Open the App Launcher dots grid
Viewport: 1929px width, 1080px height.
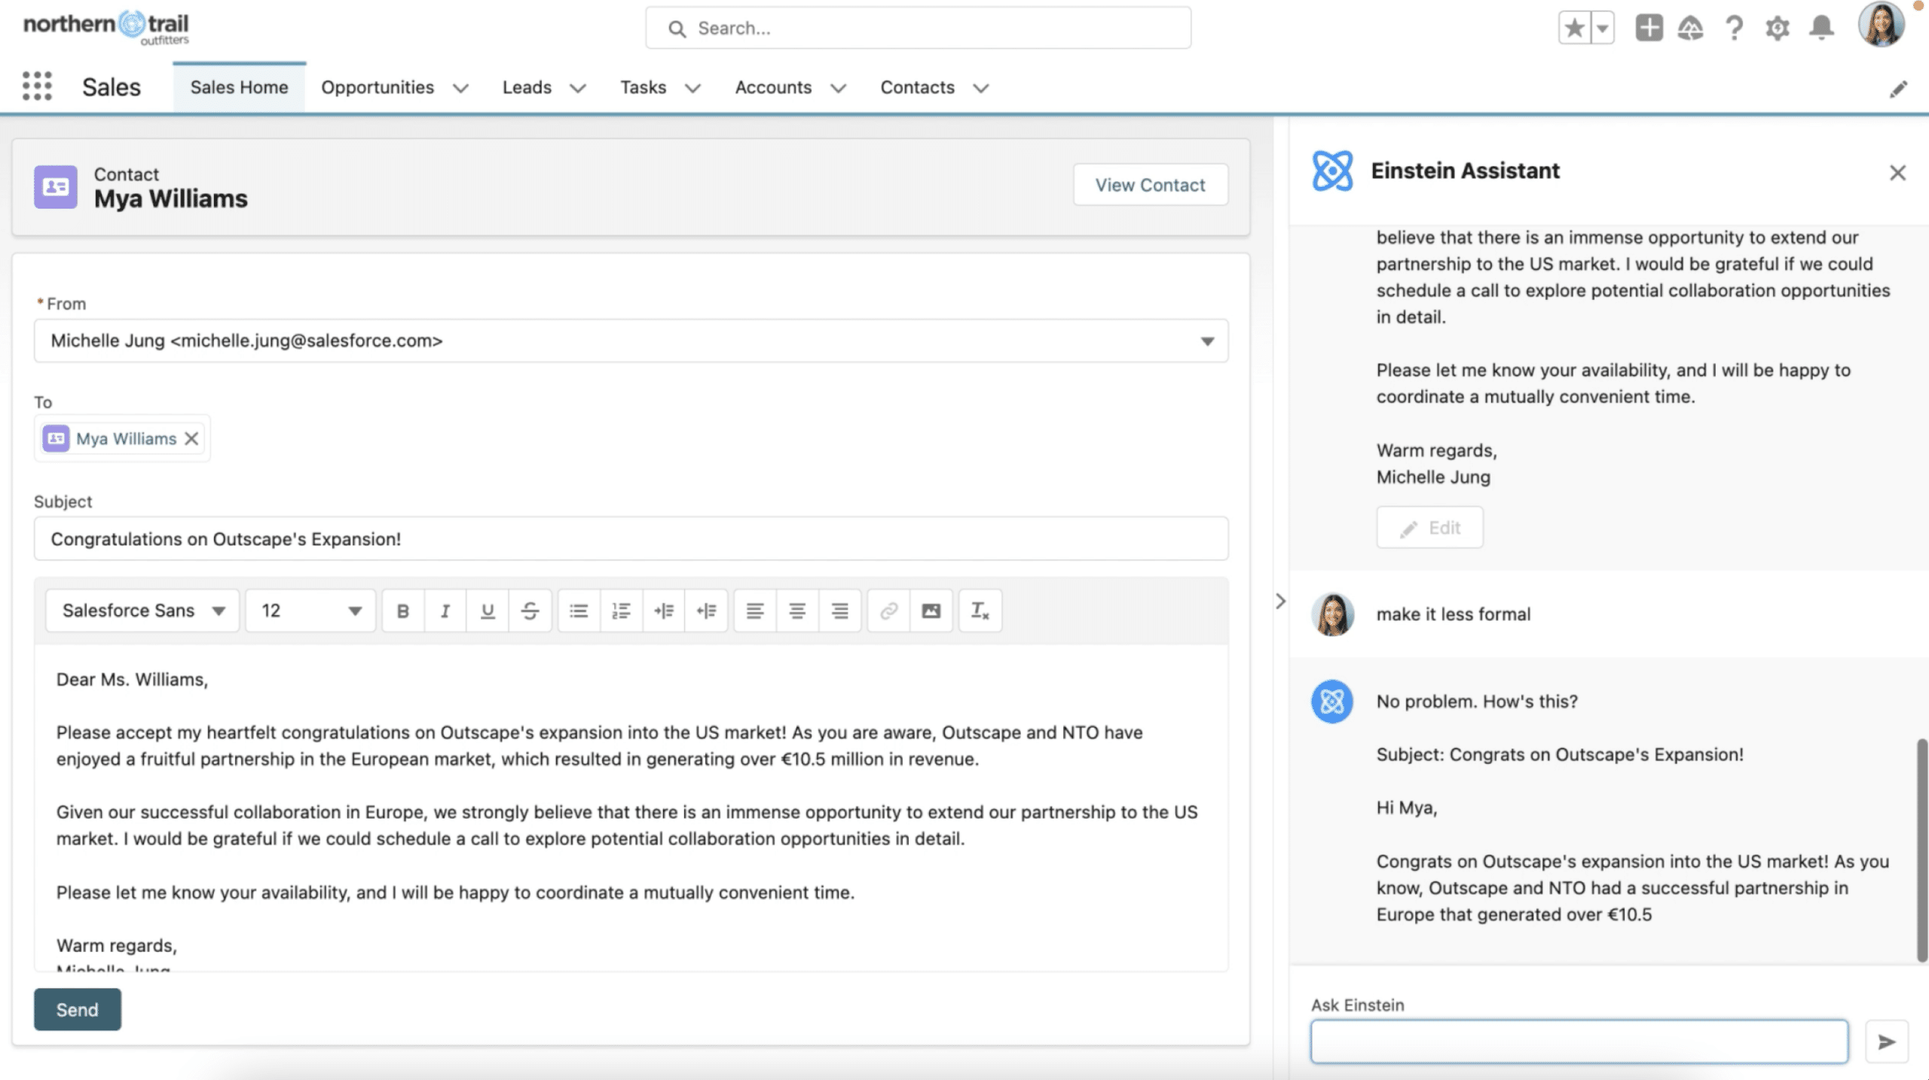coord(37,87)
